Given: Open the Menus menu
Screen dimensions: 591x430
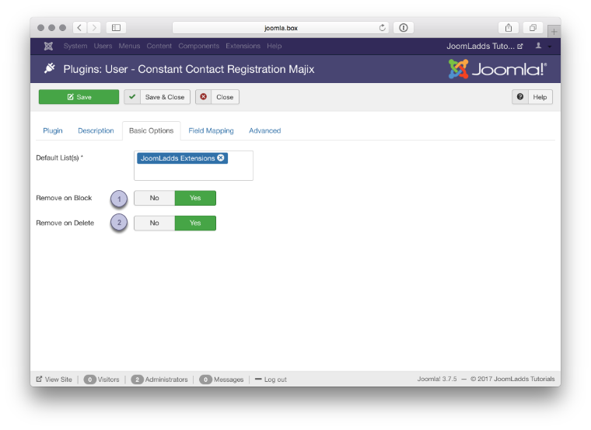Looking at the screenshot, I should pyautogui.click(x=129, y=46).
